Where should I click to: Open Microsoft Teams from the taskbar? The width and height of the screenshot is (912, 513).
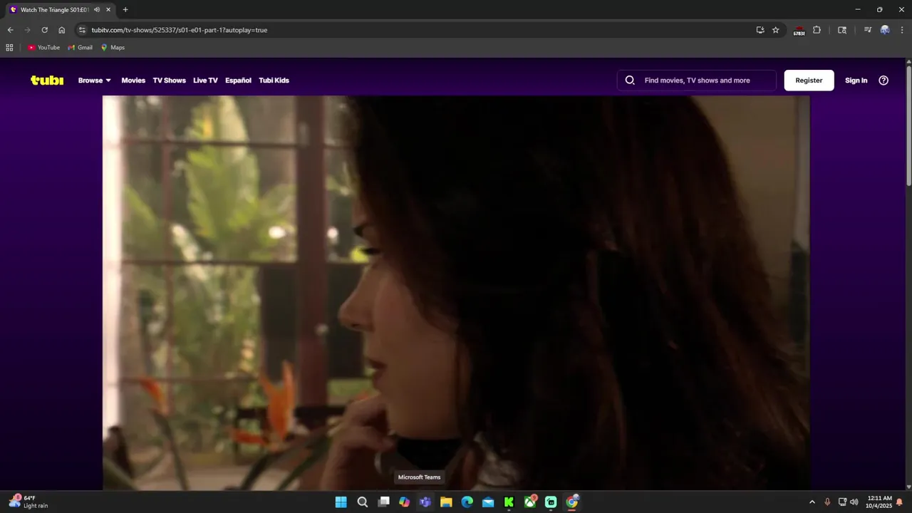click(x=425, y=502)
